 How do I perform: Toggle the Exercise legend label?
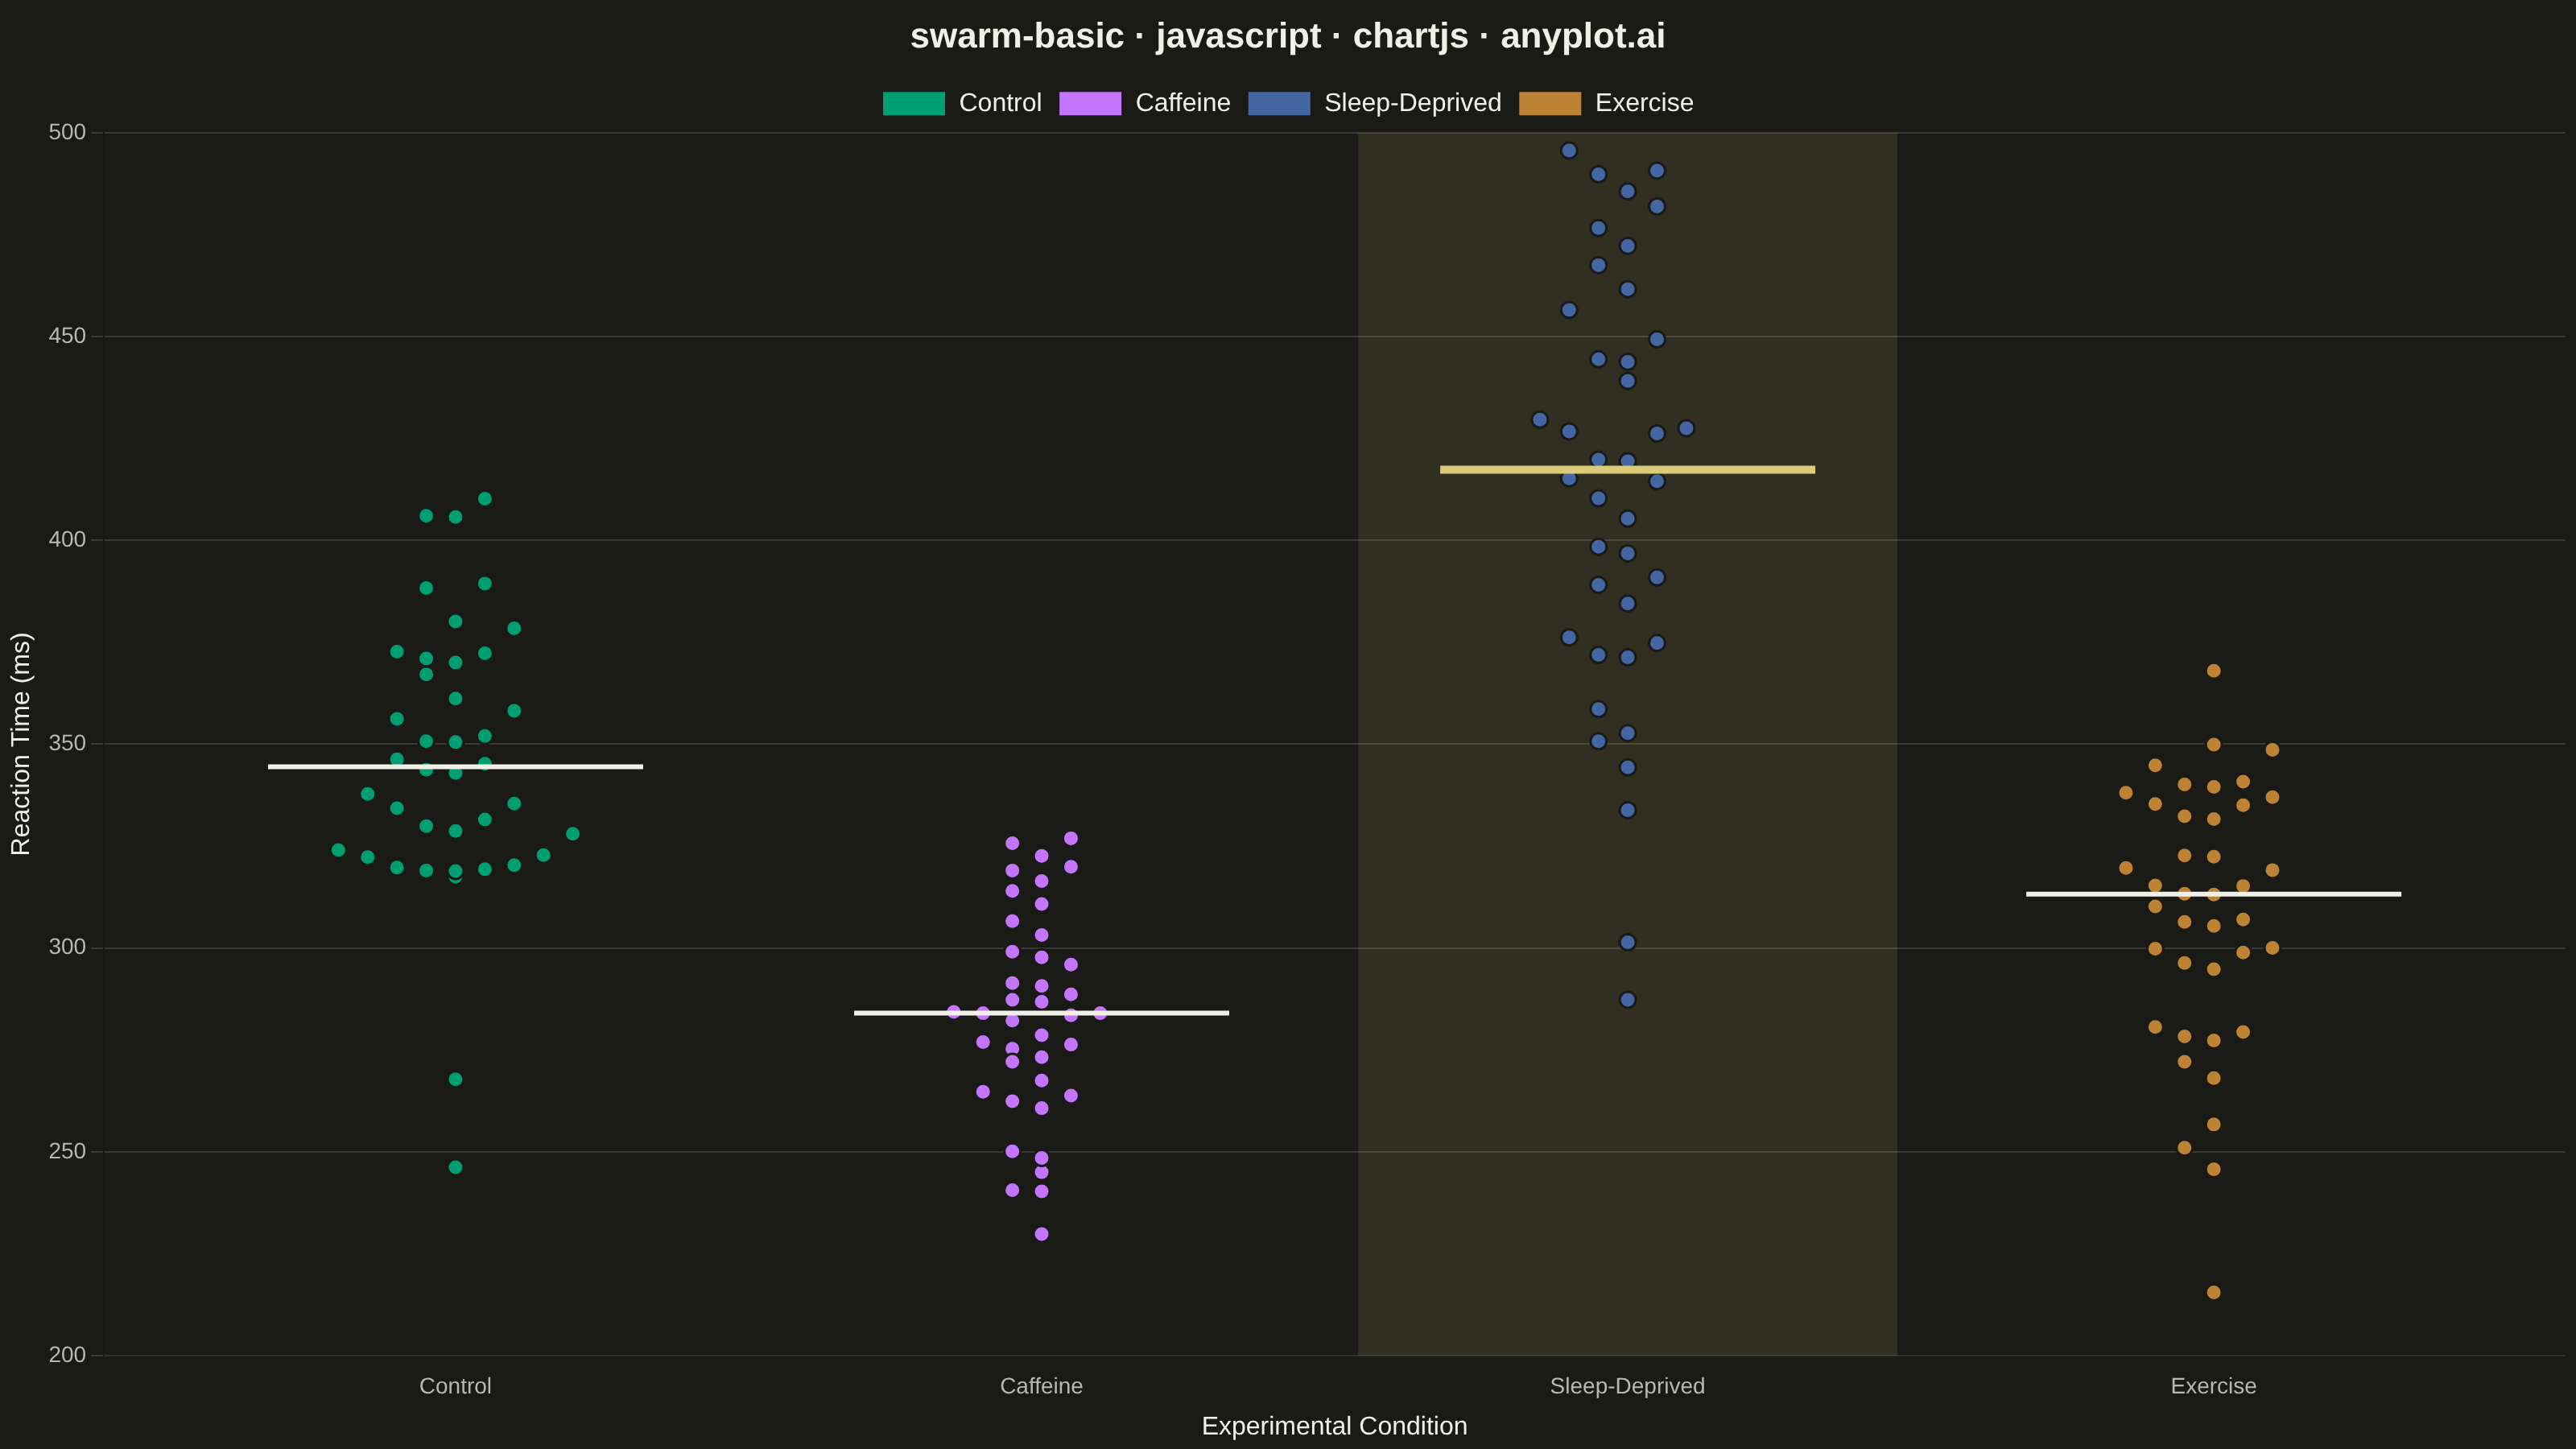[1644, 103]
